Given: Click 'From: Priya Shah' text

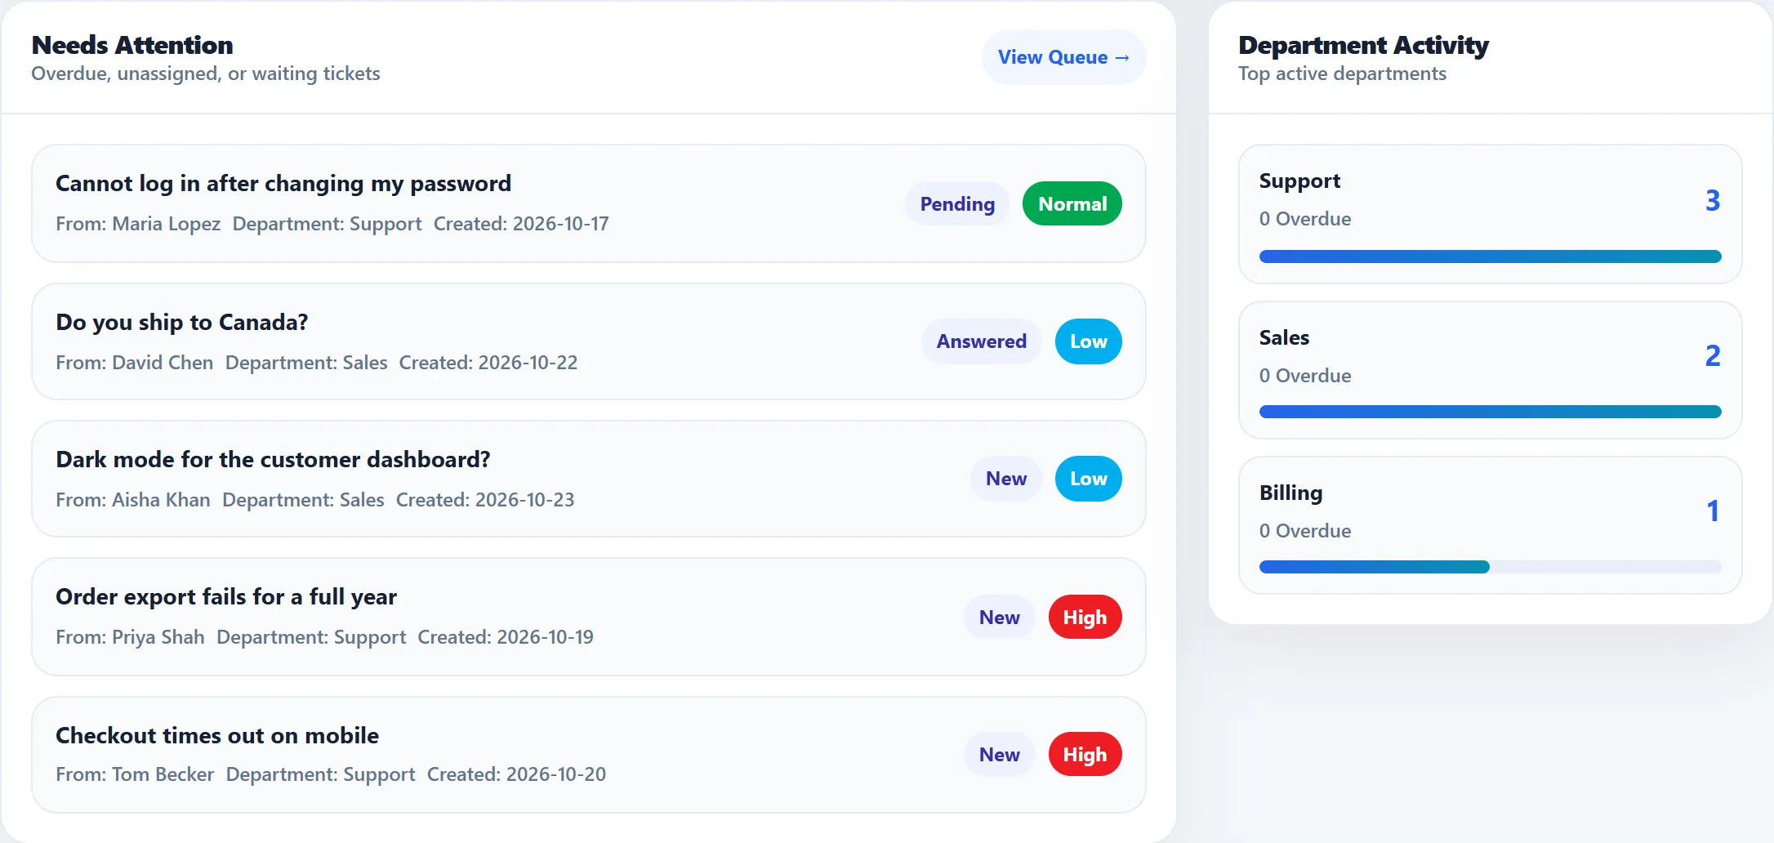Looking at the screenshot, I should point(130,637).
